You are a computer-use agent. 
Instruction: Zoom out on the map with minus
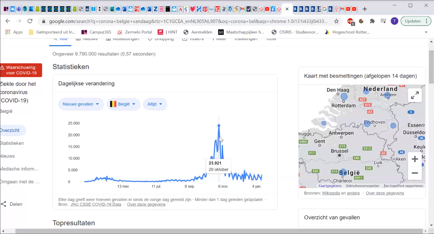point(415,173)
